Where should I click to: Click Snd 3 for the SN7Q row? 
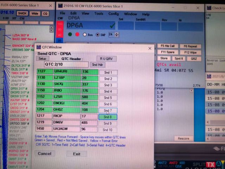click(x=108, y=85)
